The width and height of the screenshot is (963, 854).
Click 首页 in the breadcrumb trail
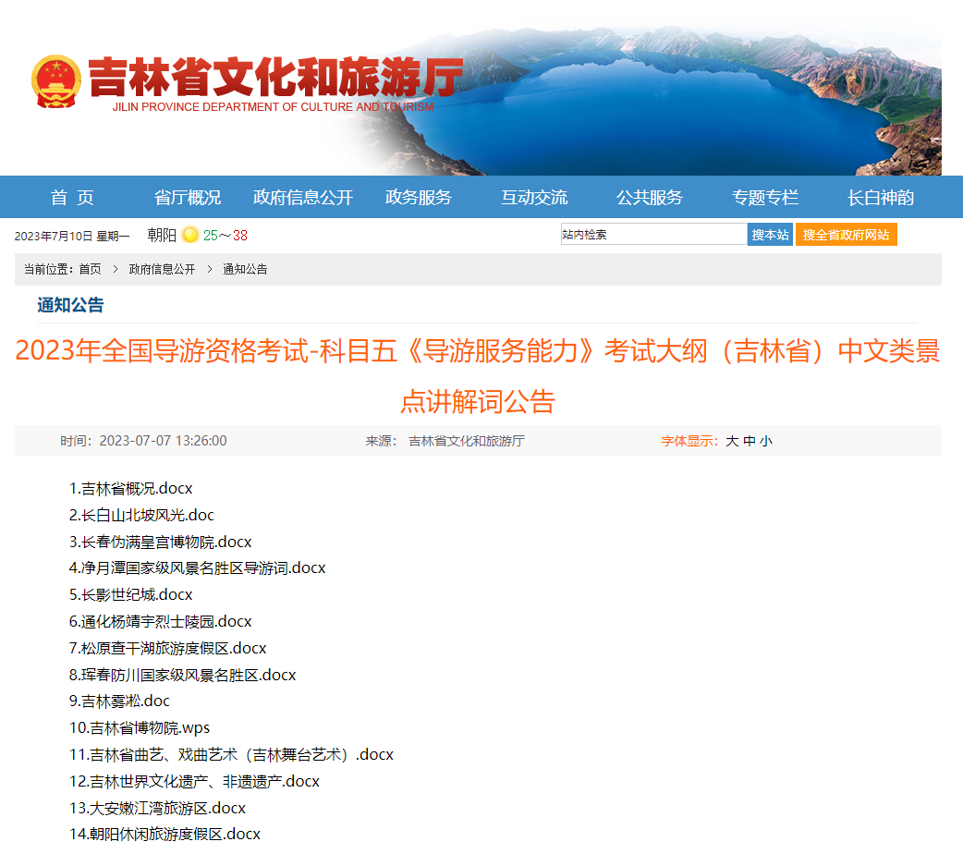pyautogui.click(x=90, y=269)
